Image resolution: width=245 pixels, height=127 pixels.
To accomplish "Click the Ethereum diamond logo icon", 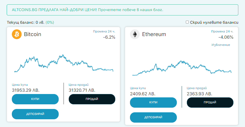I will 135,34.
